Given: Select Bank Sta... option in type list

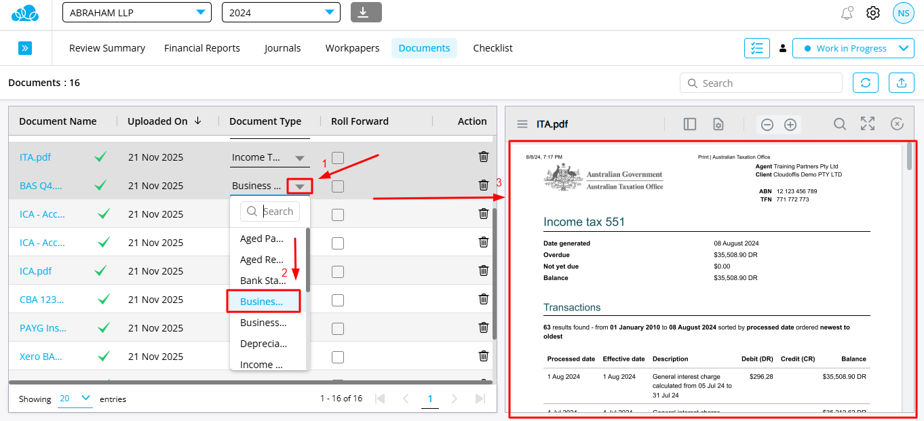Looking at the screenshot, I should [x=263, y=281].
